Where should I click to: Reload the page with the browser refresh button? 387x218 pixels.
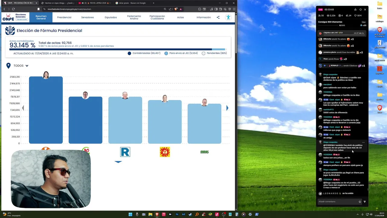pos(13,9)
